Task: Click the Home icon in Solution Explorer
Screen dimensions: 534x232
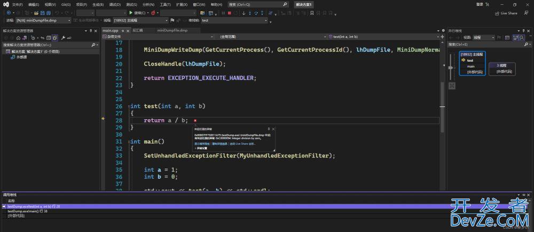Action: tap(18, 38)
